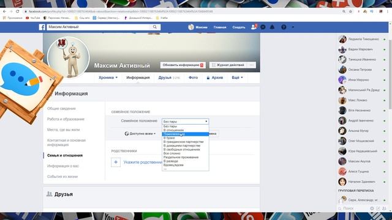
Task: Select Места, где вы жили in sidebar
Action: [63, 130]
